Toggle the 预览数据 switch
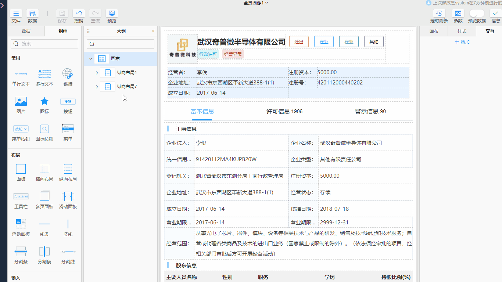502x282 pixels. tap(477, 13)
